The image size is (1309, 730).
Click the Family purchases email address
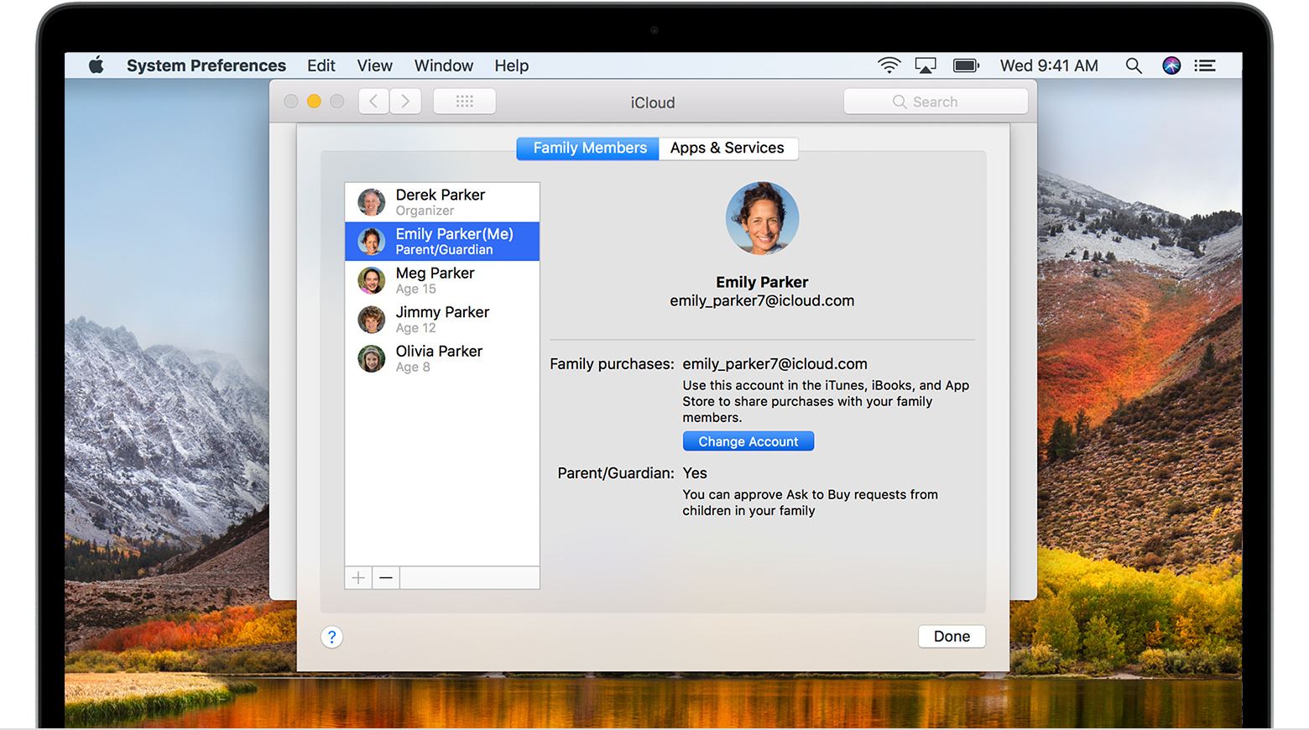point(774,364)
